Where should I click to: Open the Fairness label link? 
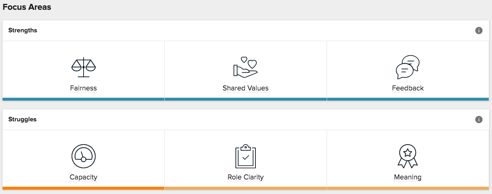tap(83, 88)
